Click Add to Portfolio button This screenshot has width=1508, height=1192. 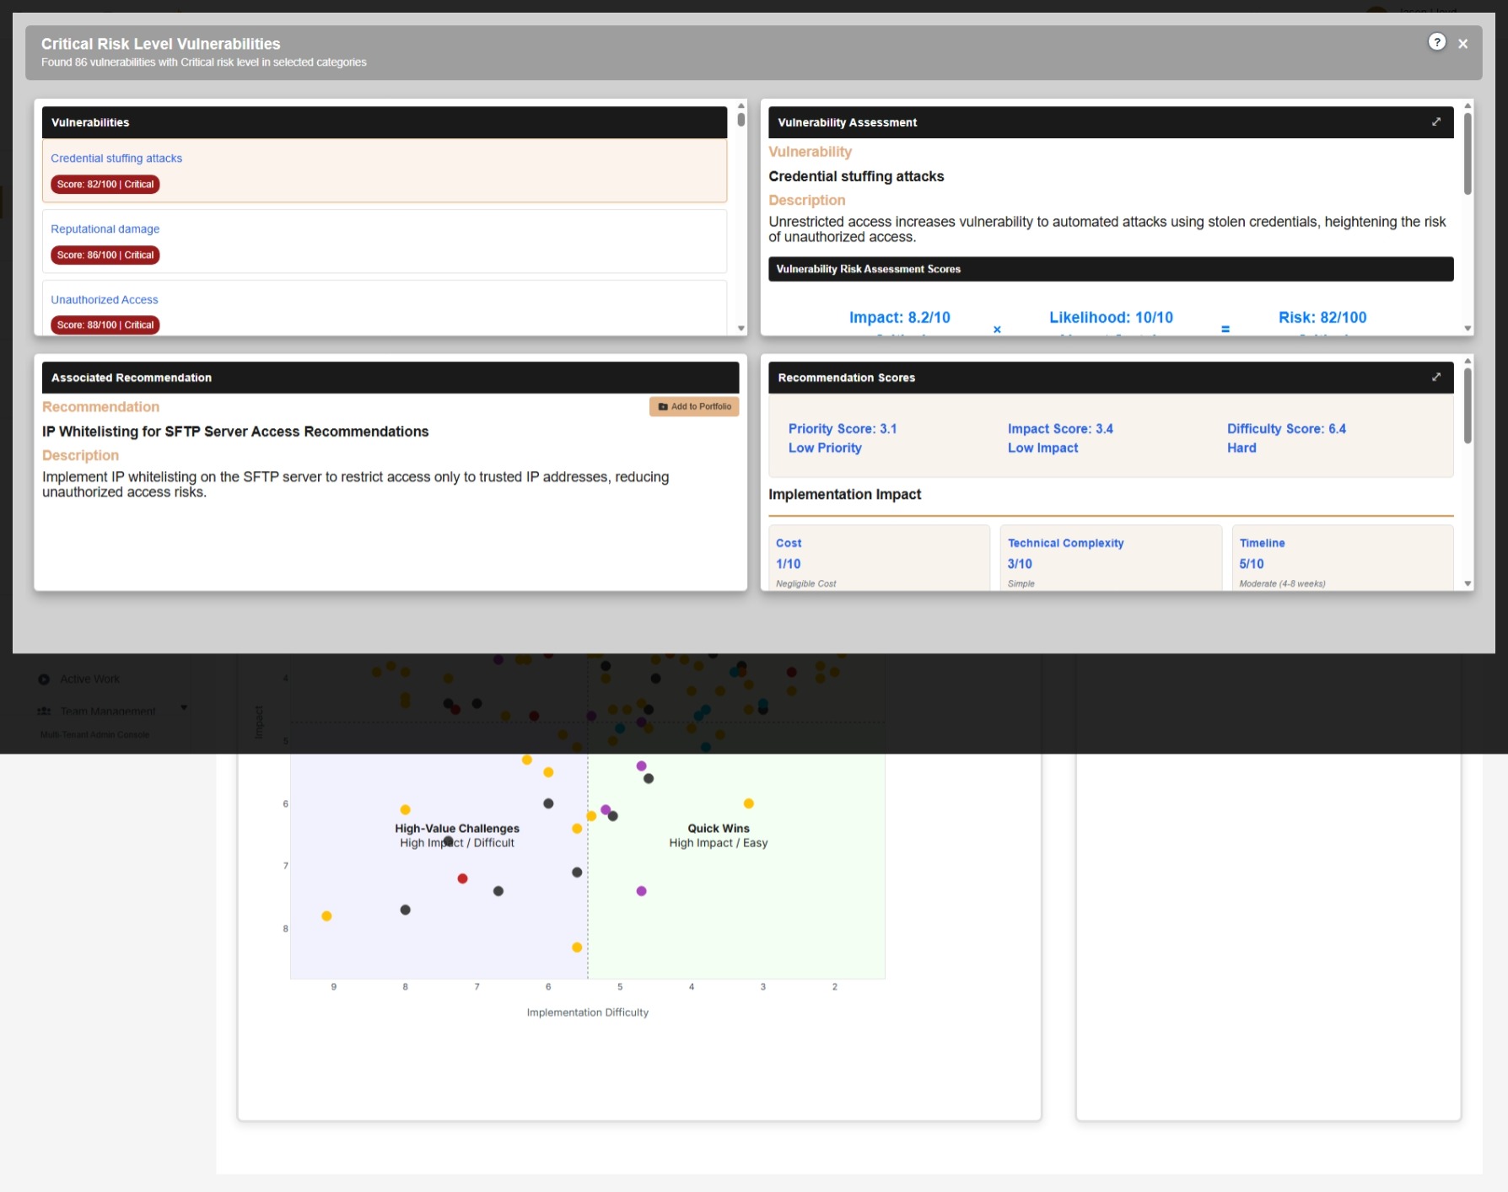tap(694, 406)
